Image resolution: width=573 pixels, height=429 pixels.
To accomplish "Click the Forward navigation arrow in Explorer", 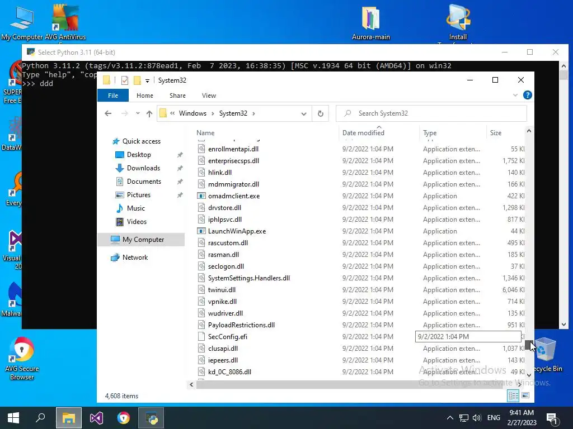I will click(x=125, y=113).
